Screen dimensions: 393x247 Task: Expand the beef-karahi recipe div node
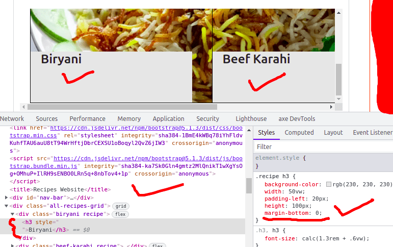[12, 245]
